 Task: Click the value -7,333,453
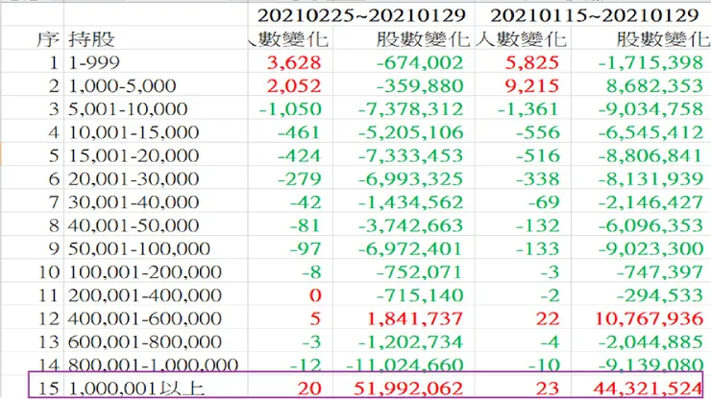pos(411,155)
